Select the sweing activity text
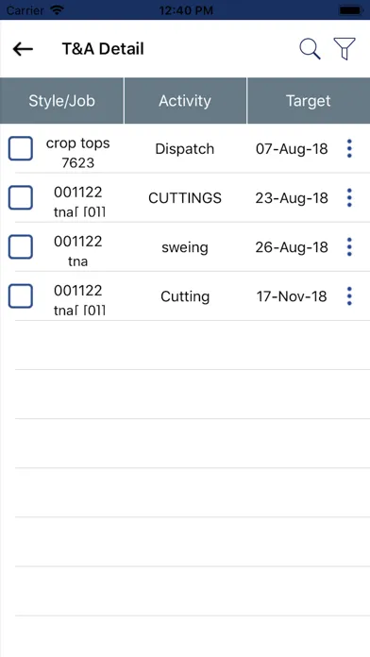The height and width of the screenshot is (657, 370). (185, 247)
